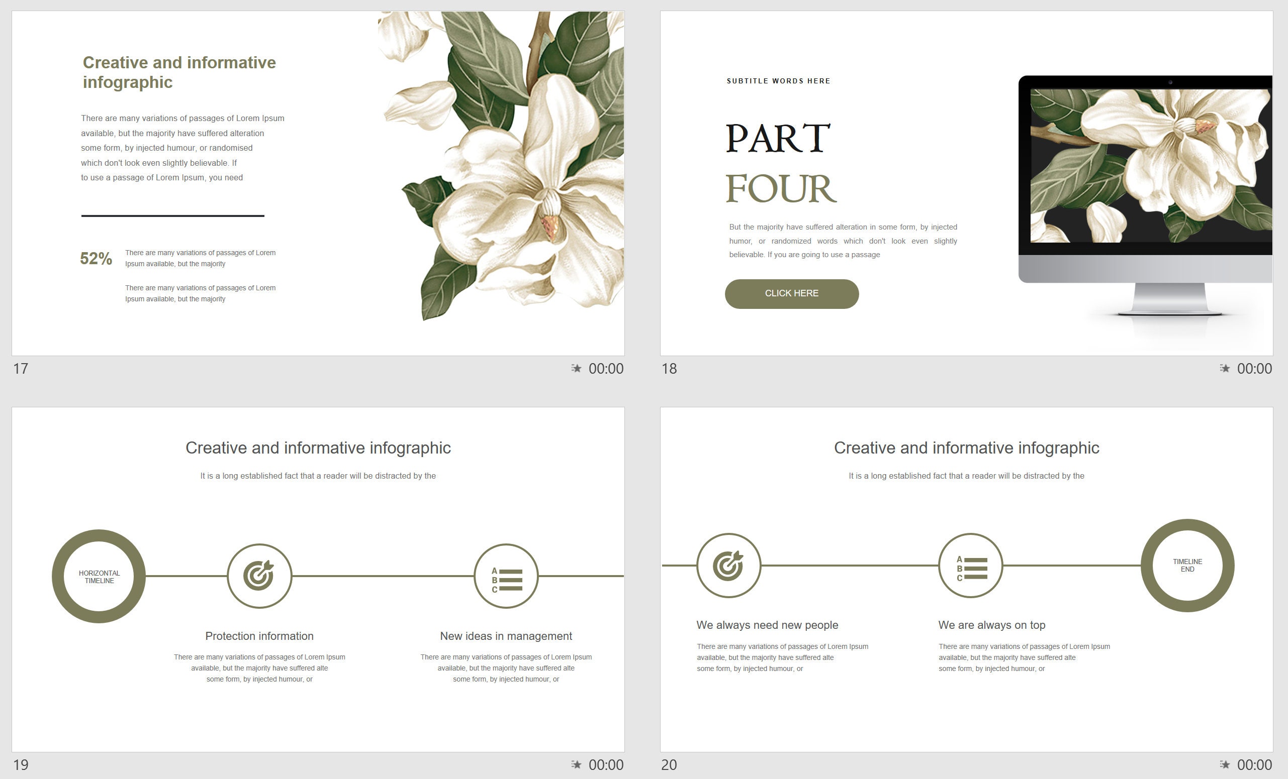The width and height of the screenshot is (1288, 779).
Task: Click the animation star indicator under slide 17
Action: click(x=577, y=369)
